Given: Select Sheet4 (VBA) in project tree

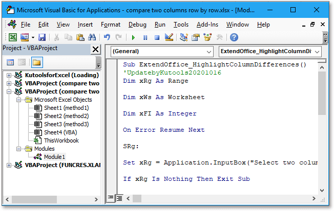Looking at the screenshot, I should click(x=60, y=132).
